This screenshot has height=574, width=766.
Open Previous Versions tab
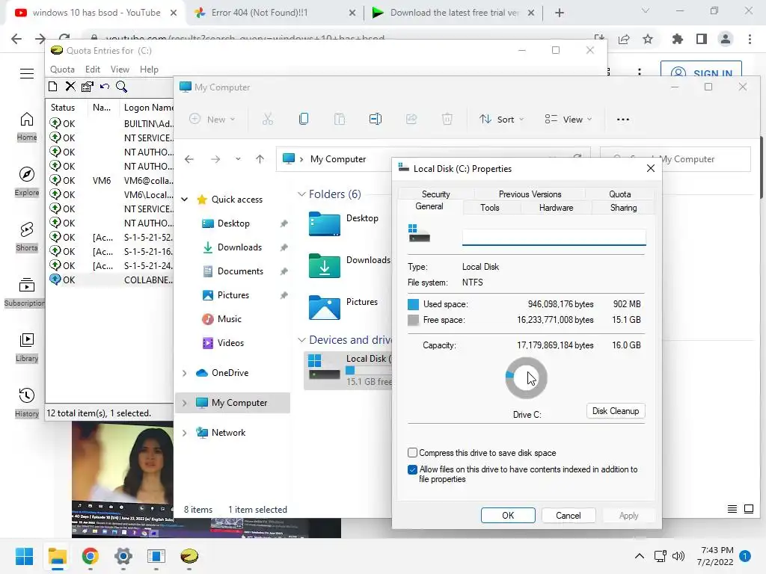tap(530, 194)
